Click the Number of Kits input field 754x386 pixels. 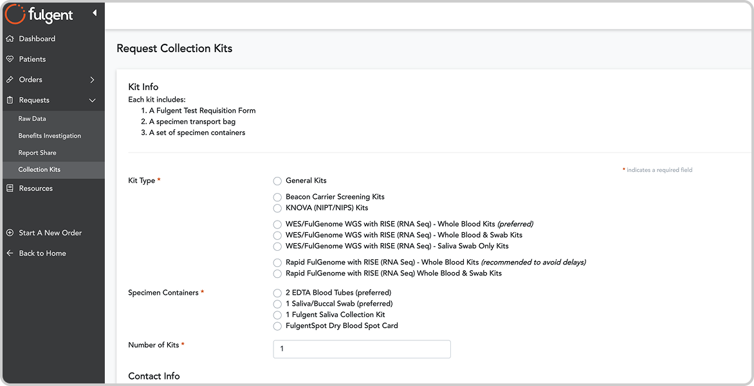click(x=361, y=349)
